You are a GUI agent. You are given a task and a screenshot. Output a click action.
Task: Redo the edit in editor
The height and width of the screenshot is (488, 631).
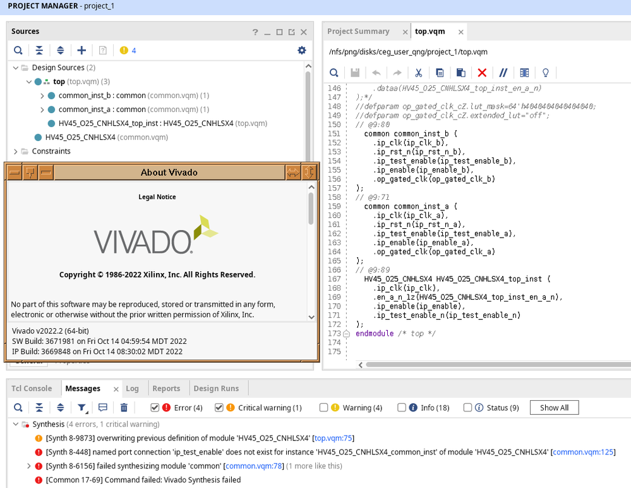coord(397,73)
